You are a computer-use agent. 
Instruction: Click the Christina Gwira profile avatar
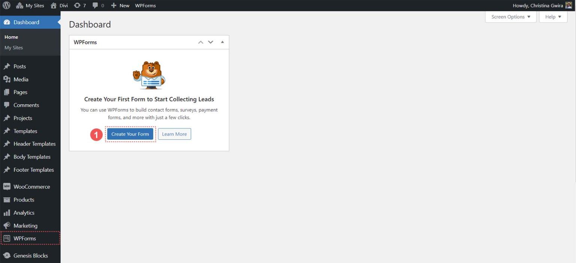coord(569,5)
